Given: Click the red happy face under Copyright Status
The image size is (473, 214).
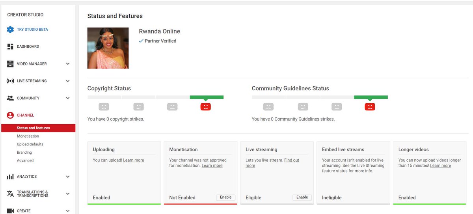Looking at the screenshot, I should (206, 106).
